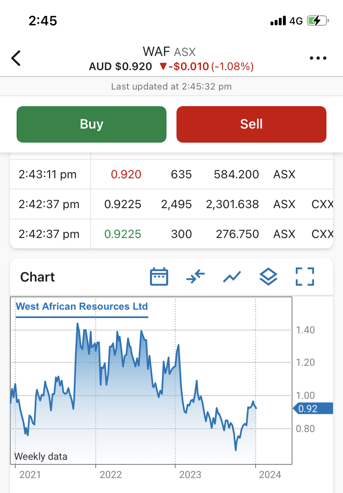Tap the AUD $0.920 price in header
The width and height of the screenshot is (343, 493).
(x=120, y=66)
